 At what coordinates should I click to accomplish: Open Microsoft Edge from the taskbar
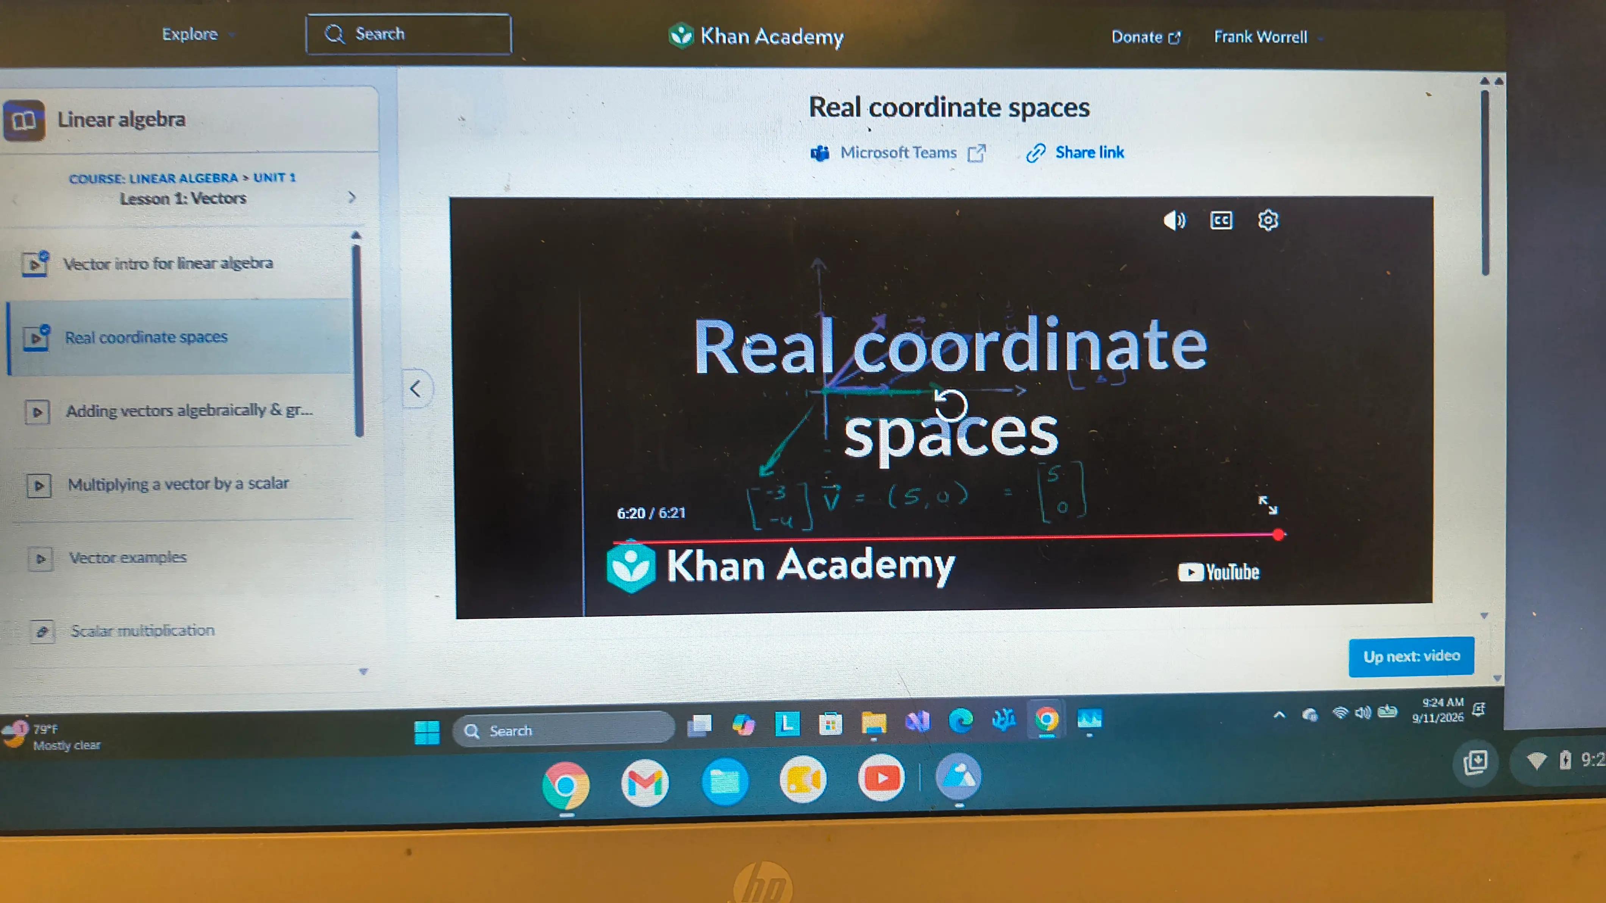click(961, 720)
